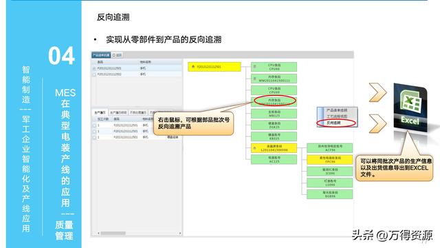Select the CPU条码 CPU89 node

(x=274, y=90)
